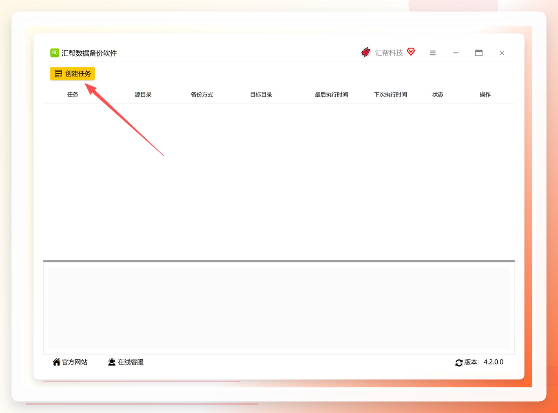The width and height of the screenshot is (558, 413).
Task: Minimize the backup software window
Action: click(456, 53)
